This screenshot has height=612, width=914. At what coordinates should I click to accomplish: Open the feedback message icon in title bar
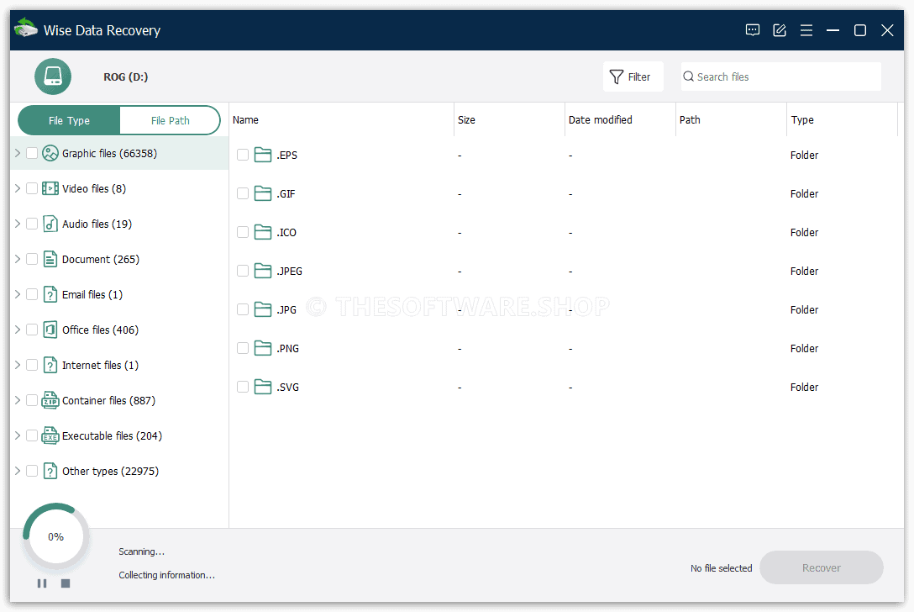tap(753, 30)
